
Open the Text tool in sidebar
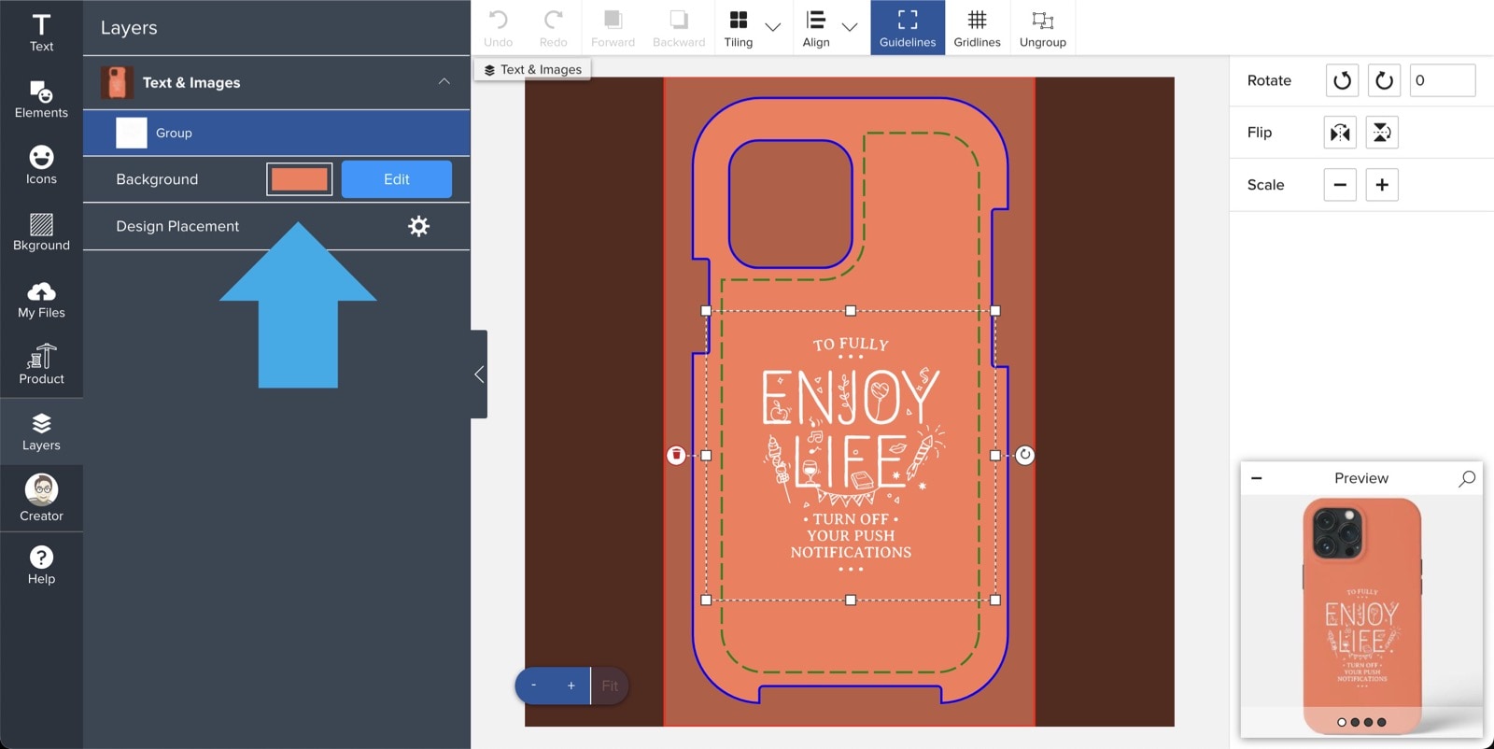pos(41,33)
